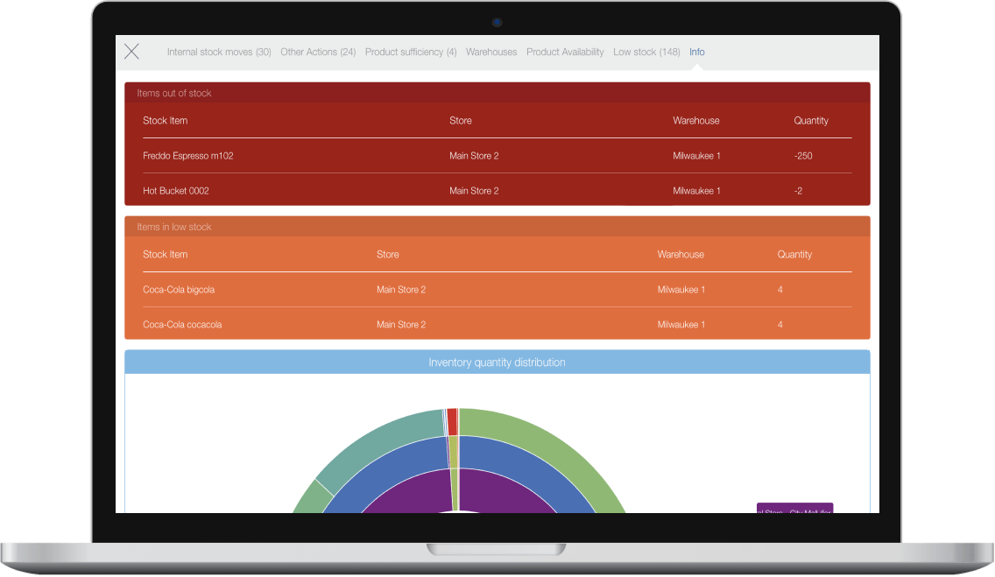Click Main Store 2 in Hot Bucket row
This screenshot has width=995, height=577.
pyautogui.click(x=473, y=191)
